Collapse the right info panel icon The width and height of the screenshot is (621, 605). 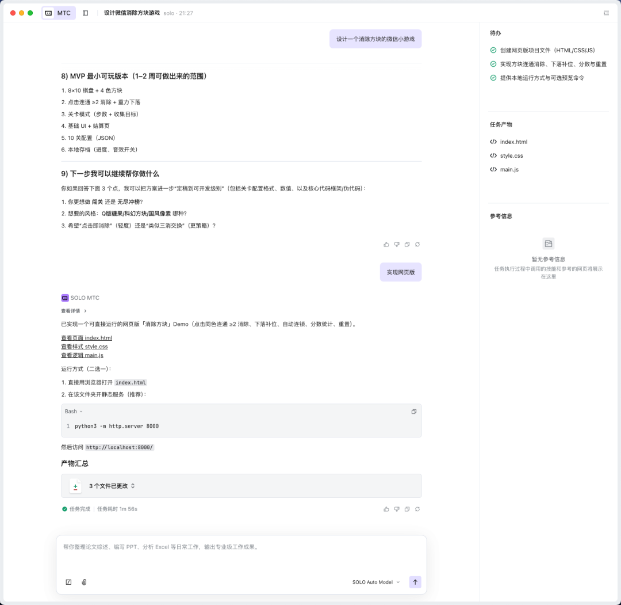pyautogui.click(x=606, y=13)
